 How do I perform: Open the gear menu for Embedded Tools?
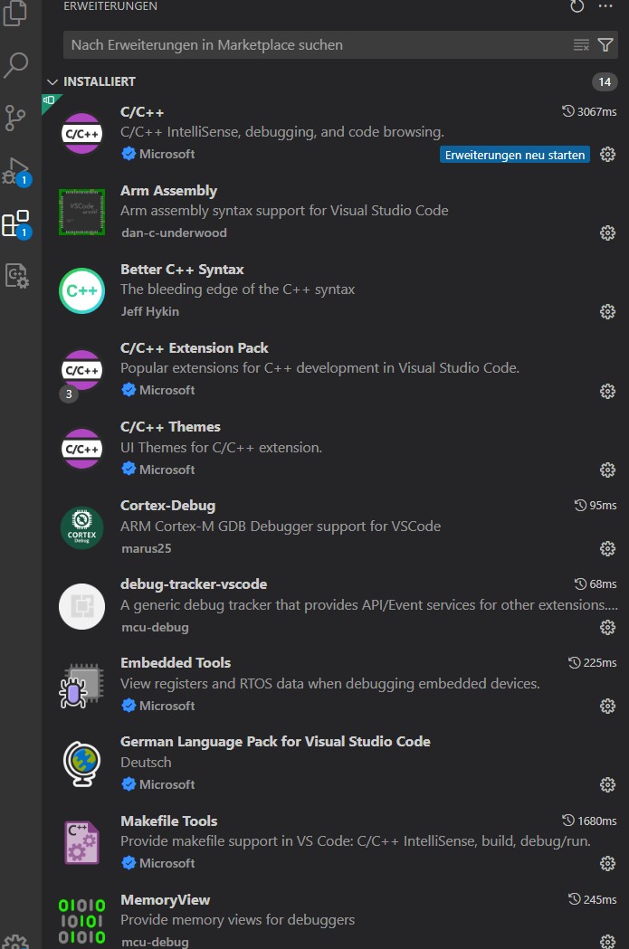(x=608, y=706)
